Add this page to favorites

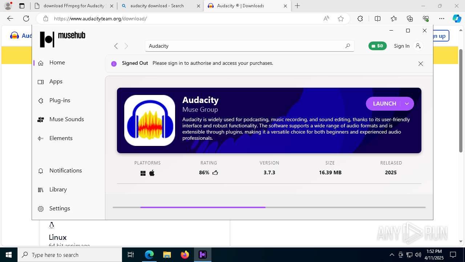(341, 19)
